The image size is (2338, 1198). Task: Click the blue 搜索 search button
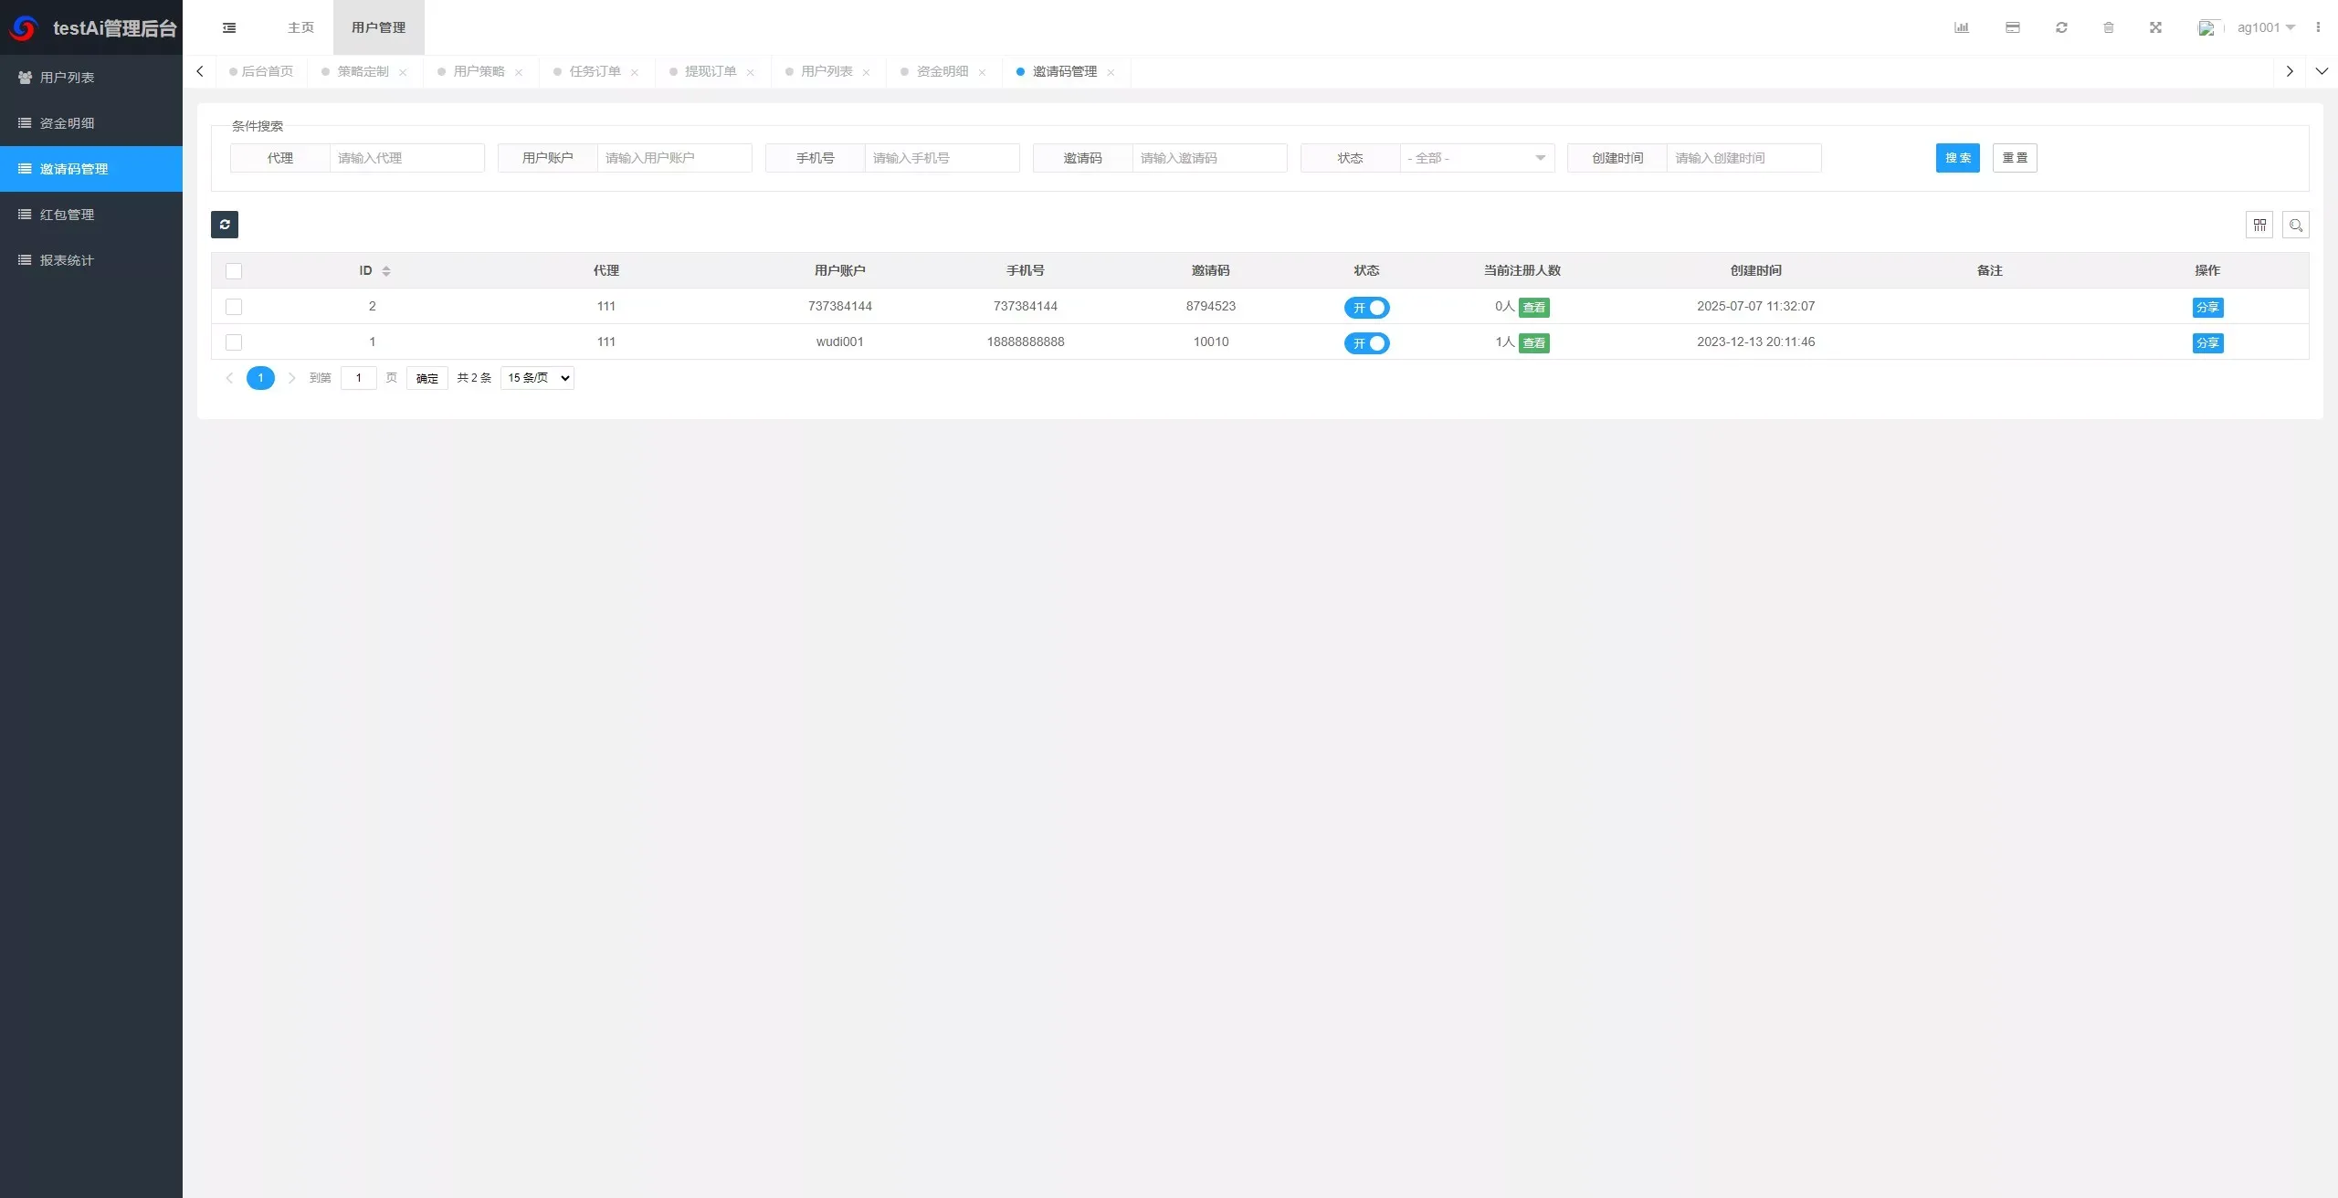[1958, 158]
